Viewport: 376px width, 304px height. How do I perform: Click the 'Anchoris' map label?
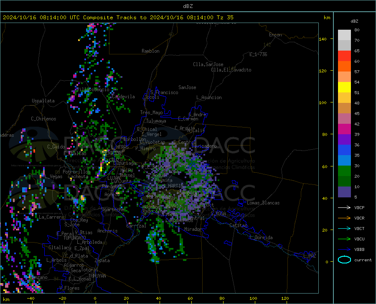(107, 231)
